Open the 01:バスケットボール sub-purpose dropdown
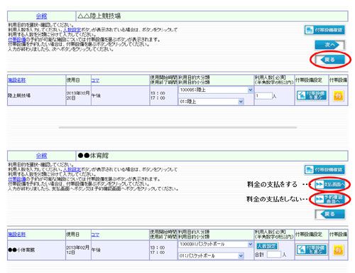355x273 pixels. coord(211,256)
